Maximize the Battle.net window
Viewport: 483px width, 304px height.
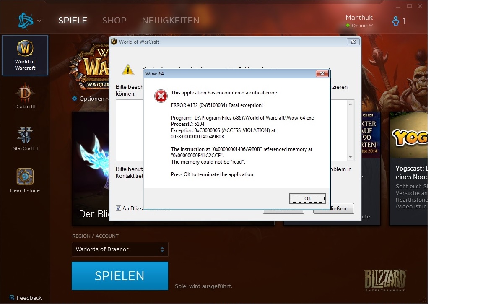pyautogui.click(x=409, y=6)
